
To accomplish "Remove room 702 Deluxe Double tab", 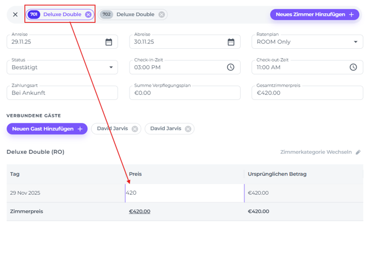I will [161, 15].
